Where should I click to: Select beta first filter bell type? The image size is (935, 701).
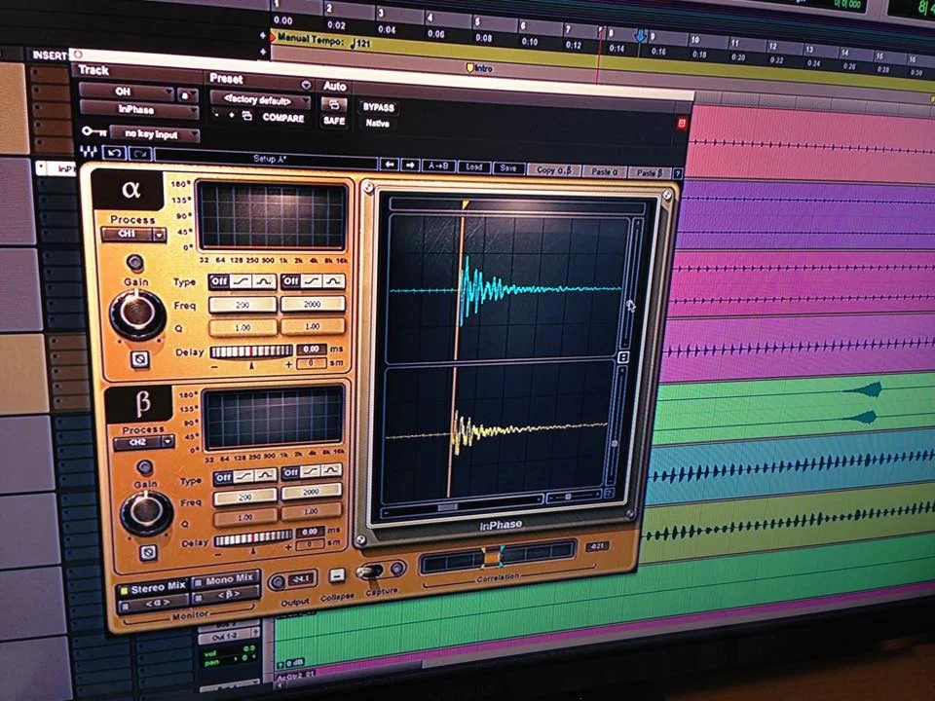tap(265, 474)
